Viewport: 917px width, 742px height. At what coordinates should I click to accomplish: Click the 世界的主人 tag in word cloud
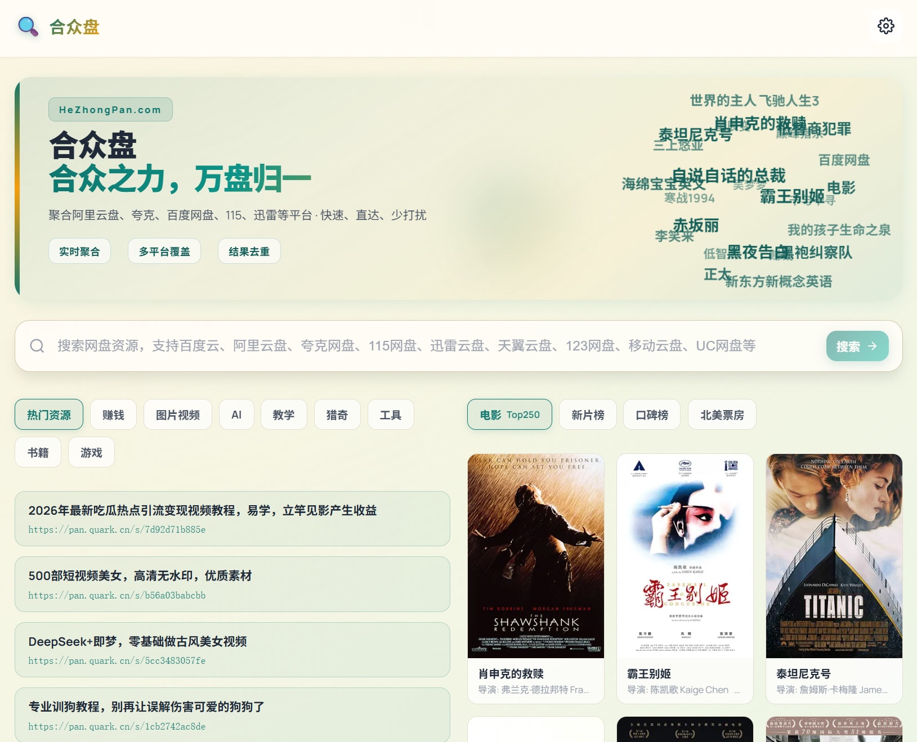[723, 101]
